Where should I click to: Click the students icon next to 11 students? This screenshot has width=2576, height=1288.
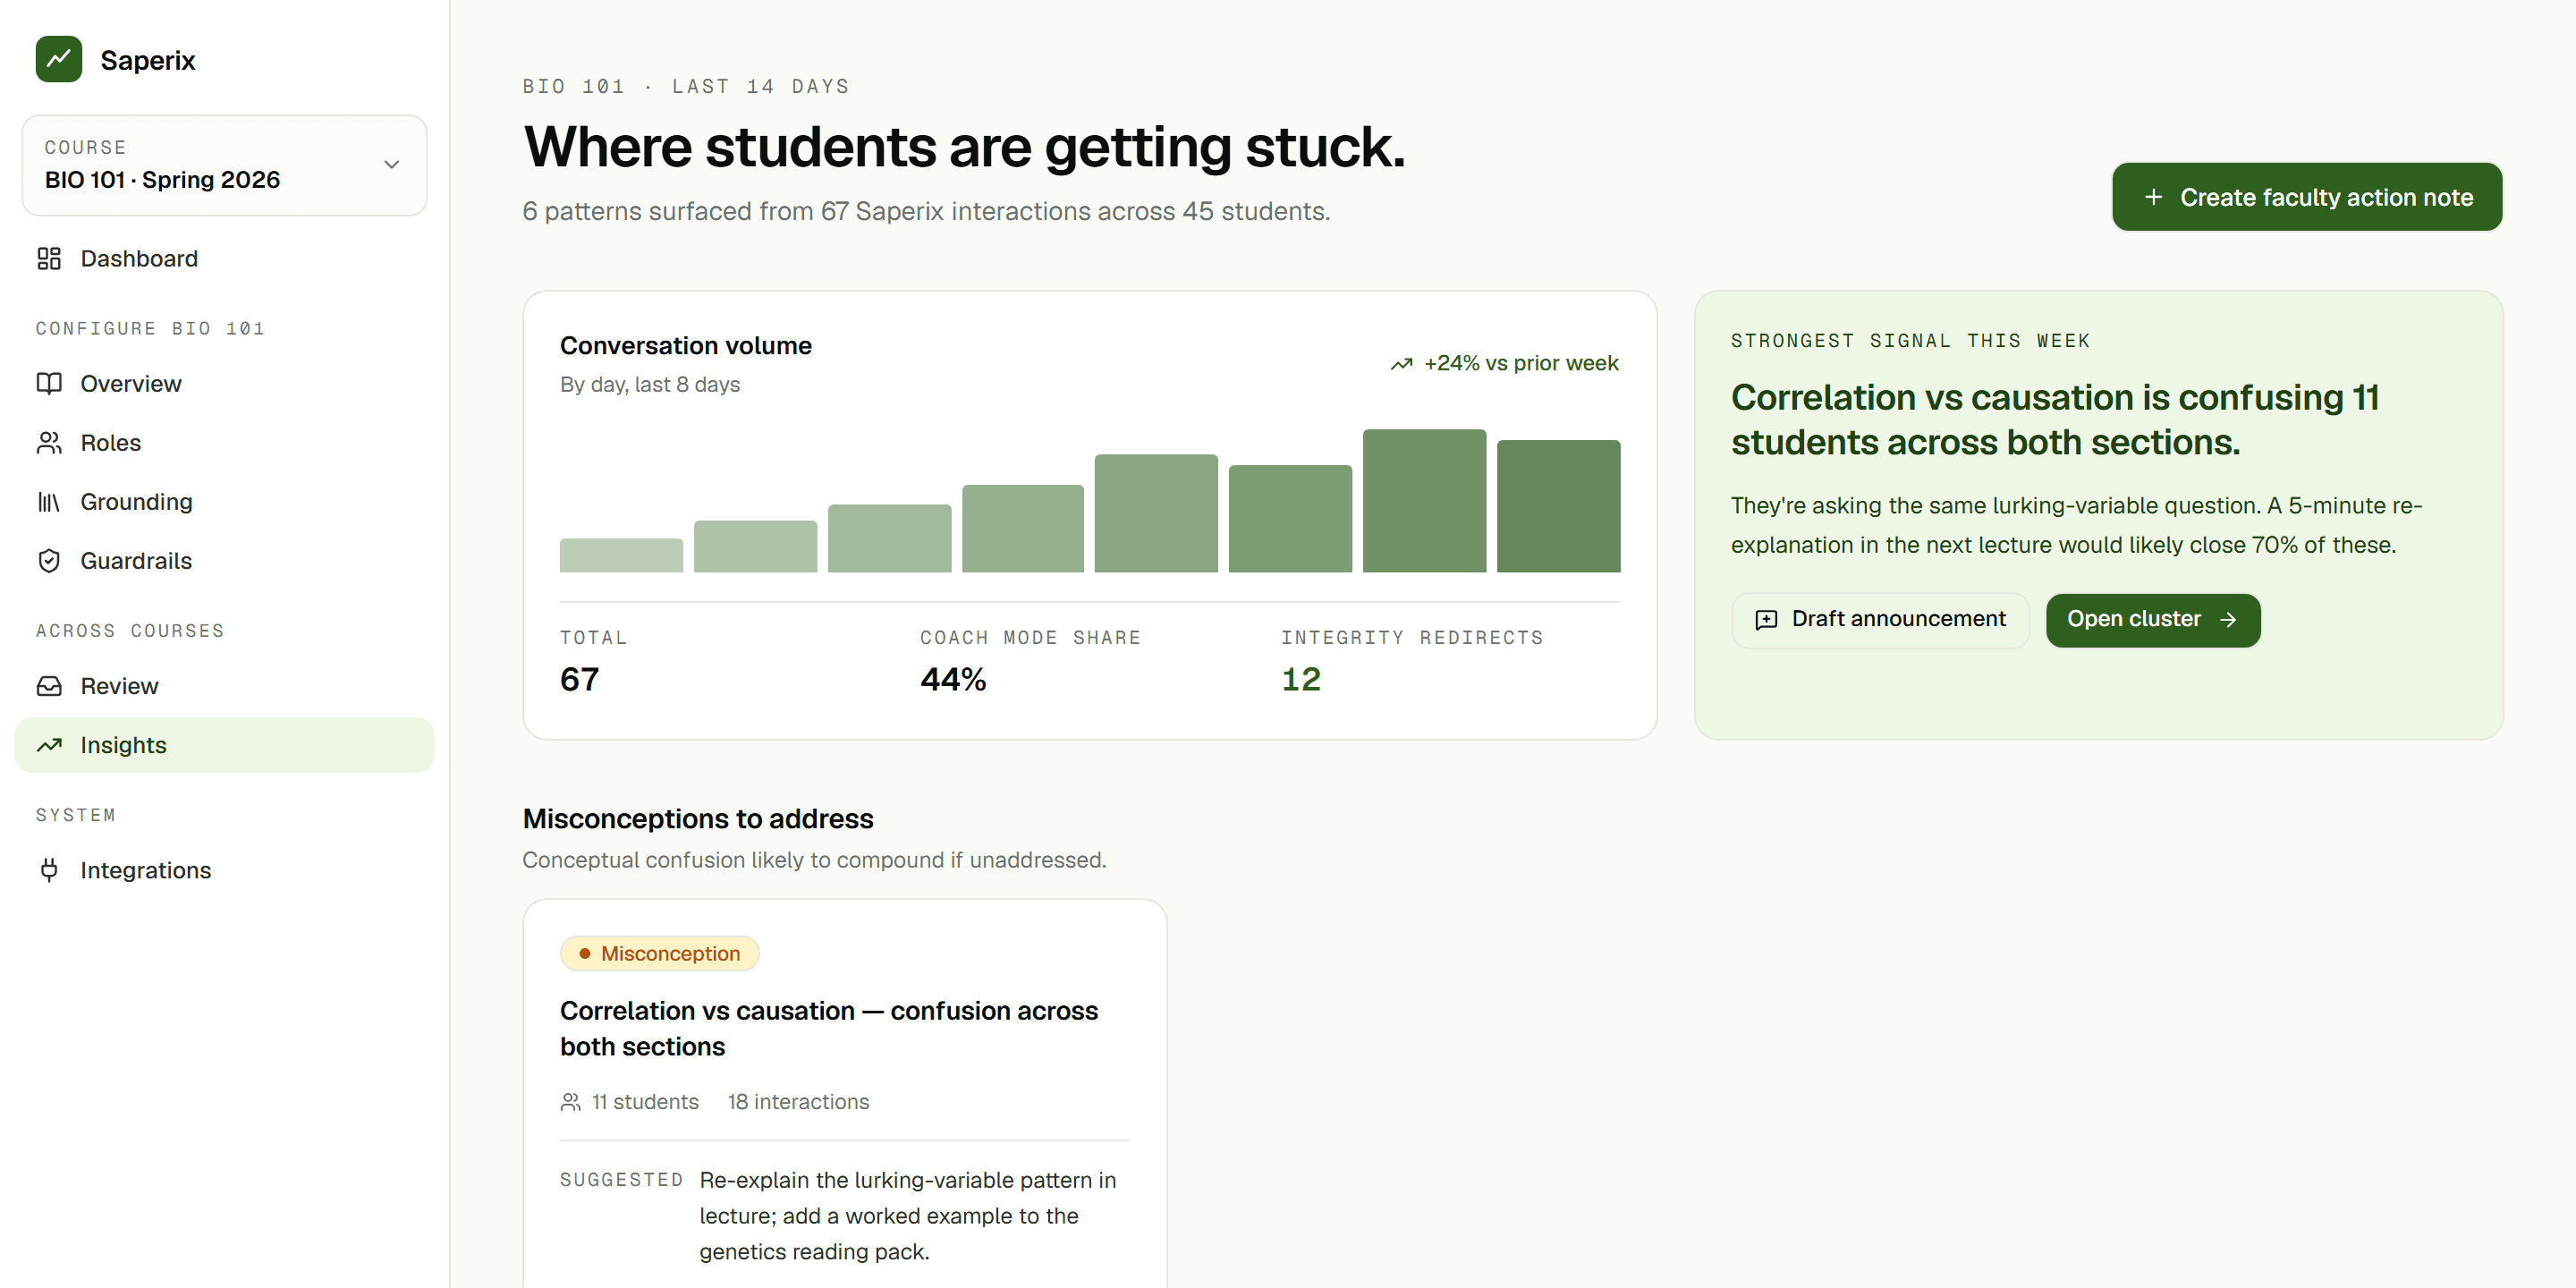tap(570, 1102)
